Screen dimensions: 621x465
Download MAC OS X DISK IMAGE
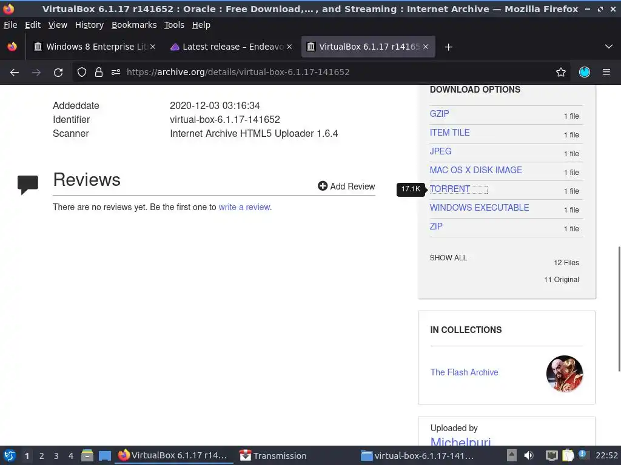point(475,170)
